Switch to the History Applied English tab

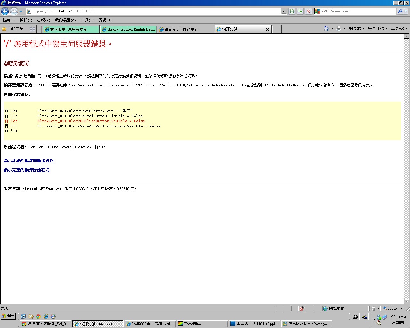pos(128,29)
